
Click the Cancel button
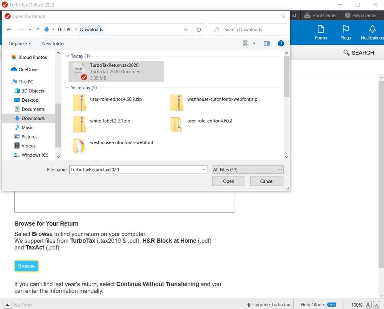click(267, 181)
